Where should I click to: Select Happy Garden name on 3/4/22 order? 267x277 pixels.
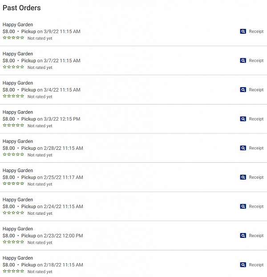(x=18, y=83)
